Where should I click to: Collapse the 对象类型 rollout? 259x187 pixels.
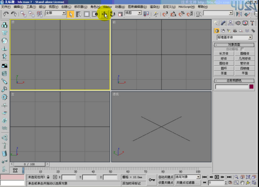coord(234,45)
